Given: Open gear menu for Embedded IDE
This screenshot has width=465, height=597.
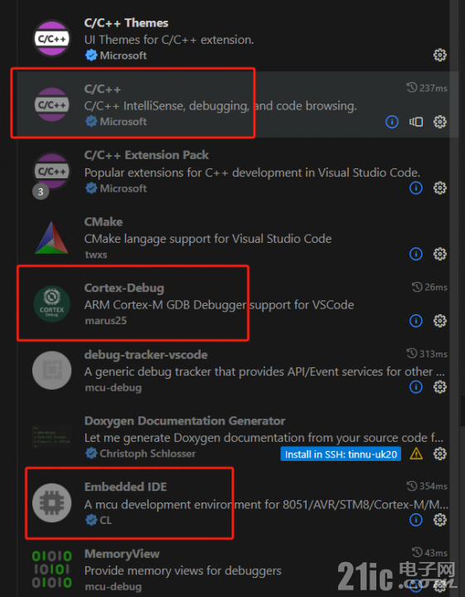Looking at the screenshot, I should coord(440,520).
